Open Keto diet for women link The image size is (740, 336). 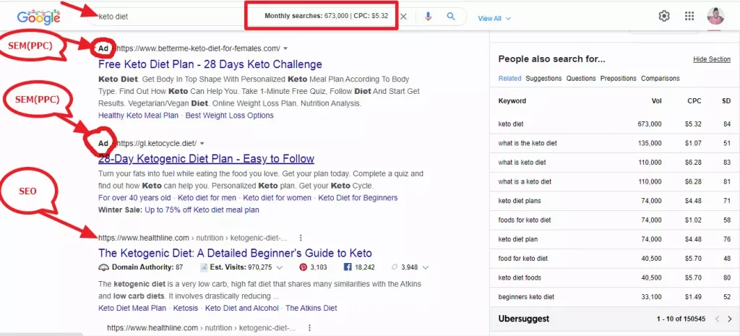pyautogui.click(x=277, y=198)
